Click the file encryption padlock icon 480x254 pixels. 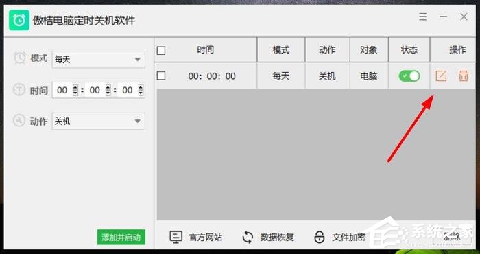tap(320, 237)
